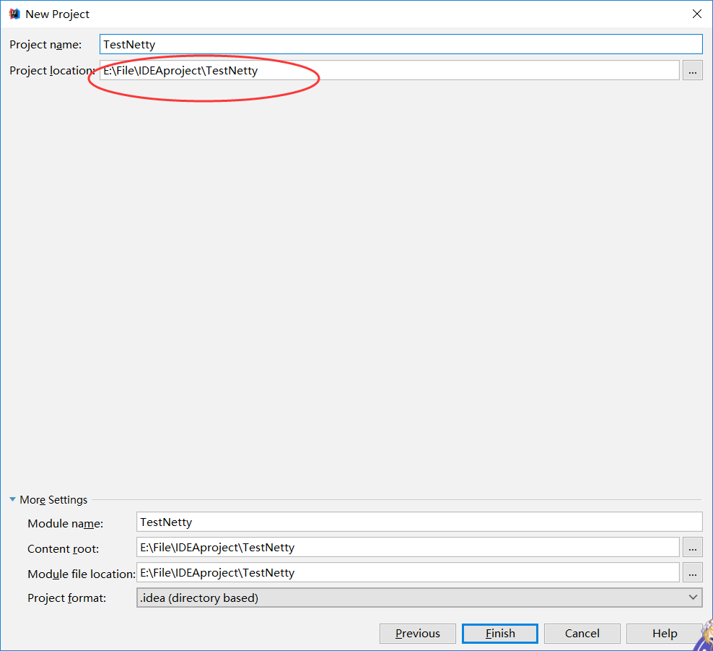Click the Project name label
The width and height of the screenshot is (713, 651).
click(x=45, y=45)
